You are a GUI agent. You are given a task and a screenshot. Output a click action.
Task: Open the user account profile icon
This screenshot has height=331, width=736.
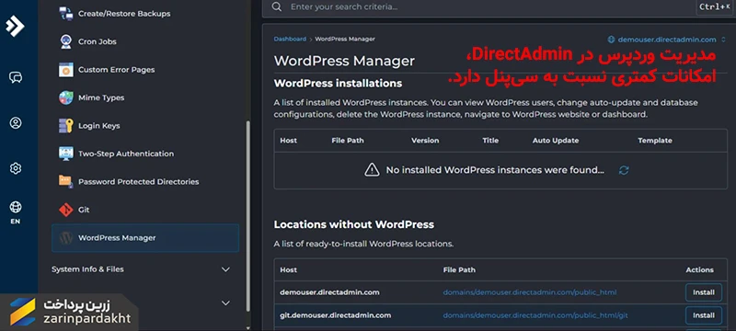click(x=16, y=123)
